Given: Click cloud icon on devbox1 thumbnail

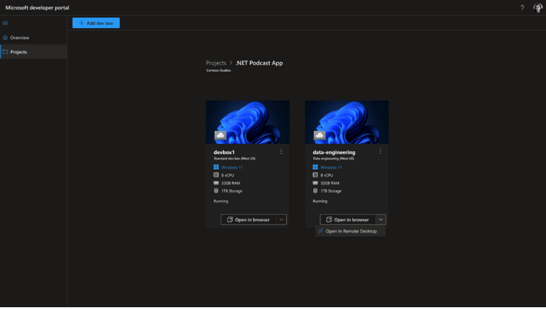Looking at the screenshot, I should [220, 135].
